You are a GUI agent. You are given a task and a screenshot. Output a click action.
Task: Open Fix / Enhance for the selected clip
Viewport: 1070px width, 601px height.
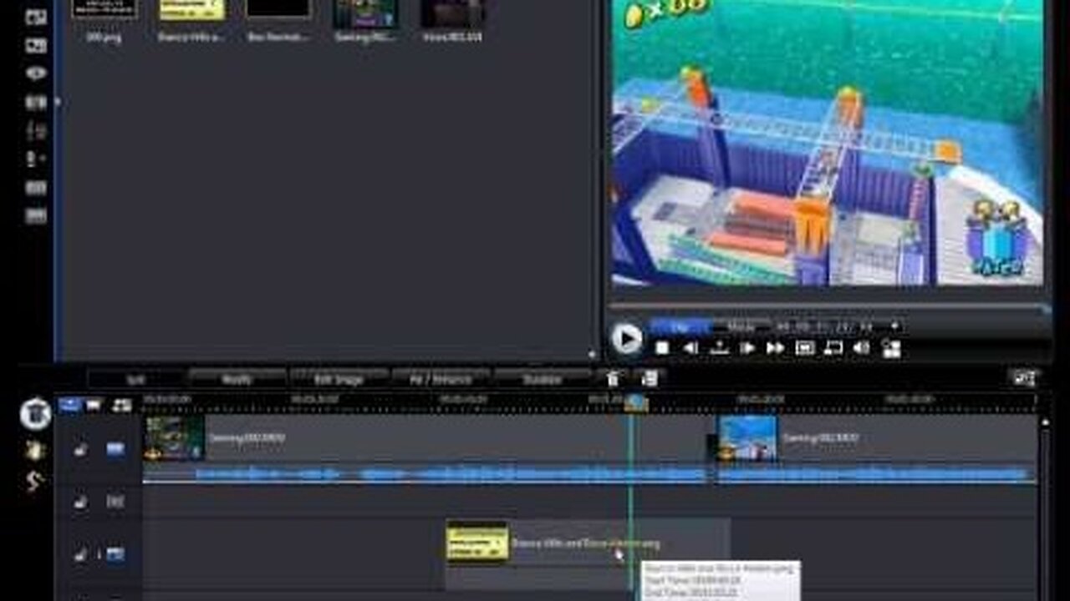[x=441, y=379]
